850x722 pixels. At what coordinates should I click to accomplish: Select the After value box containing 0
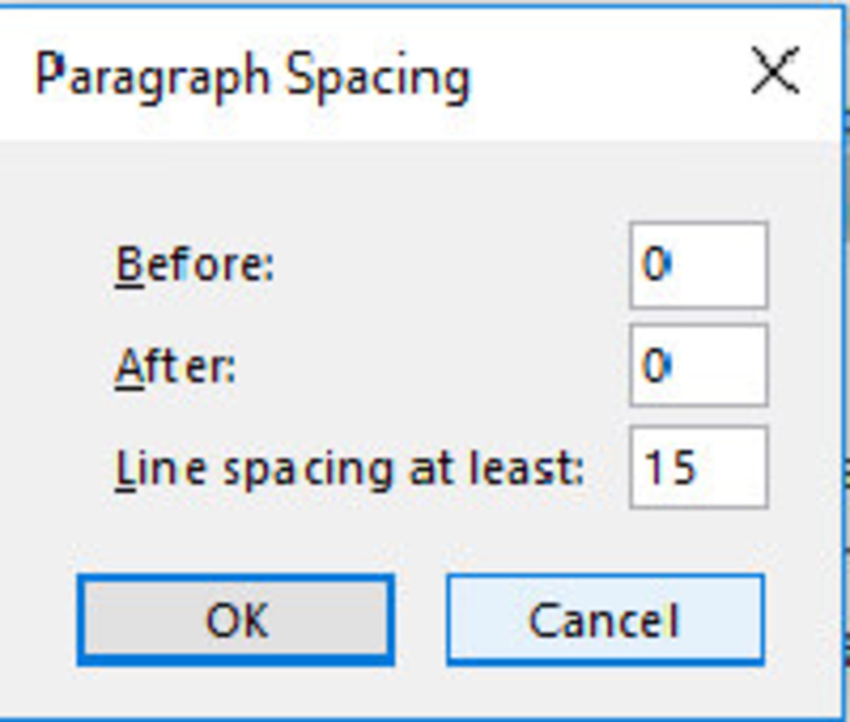pos(699,365)
